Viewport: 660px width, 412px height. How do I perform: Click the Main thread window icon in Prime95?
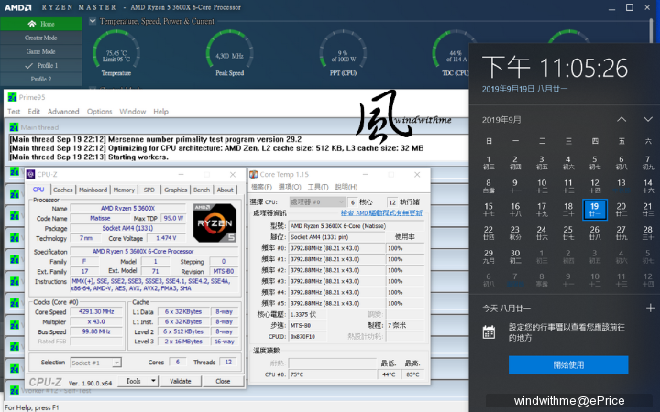14,127
